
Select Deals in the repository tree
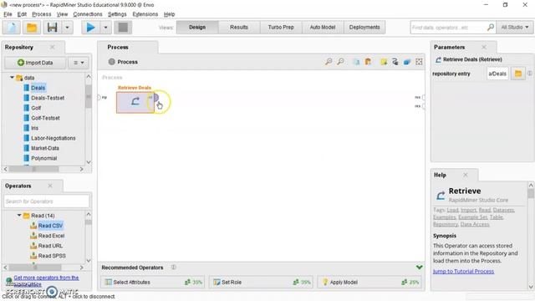(38, 88)
